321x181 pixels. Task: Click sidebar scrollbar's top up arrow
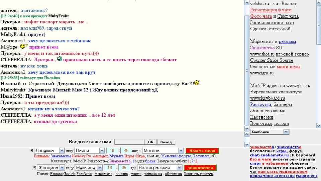[318, 3]
